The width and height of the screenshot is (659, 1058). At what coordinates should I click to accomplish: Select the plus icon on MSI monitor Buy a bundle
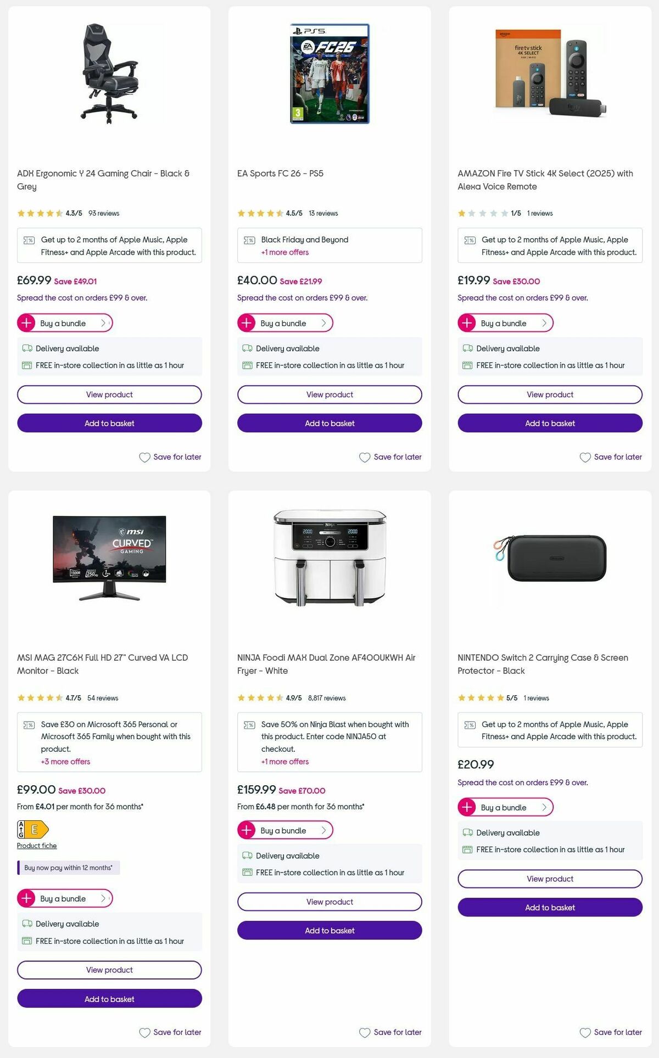pos(26,898)
